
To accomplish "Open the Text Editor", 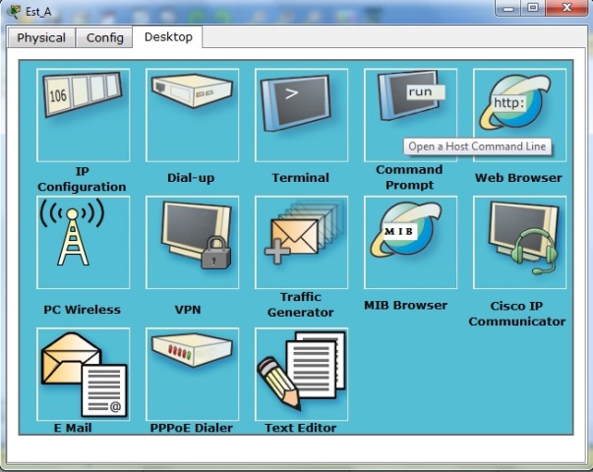I will [x=301, y=375].
